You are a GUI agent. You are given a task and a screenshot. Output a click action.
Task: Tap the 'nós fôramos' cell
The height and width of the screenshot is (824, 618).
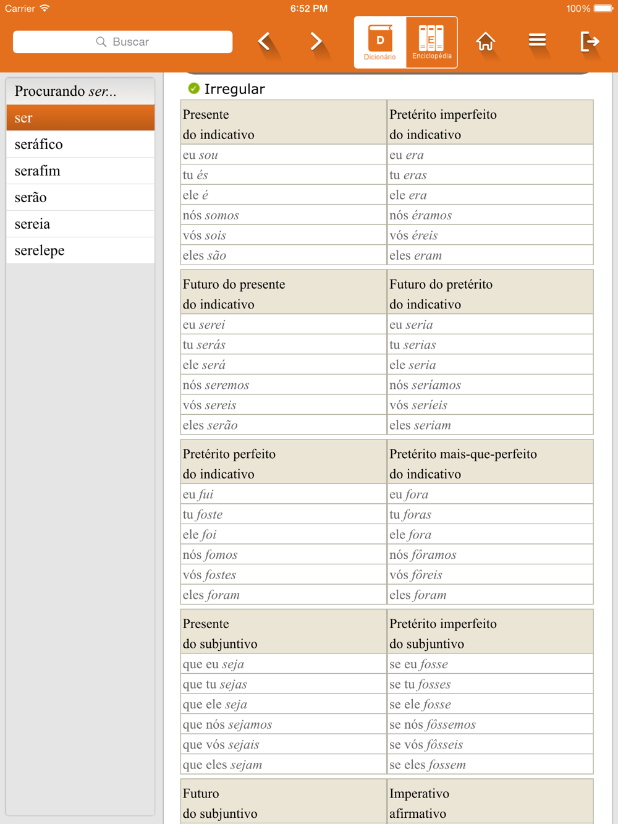coord(491,554)
